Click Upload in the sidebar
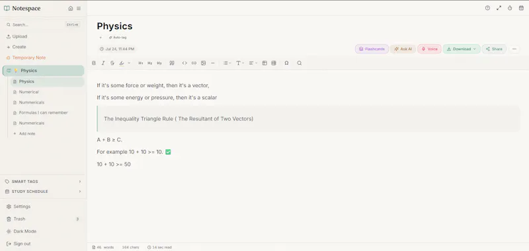 (x=17, y=36)
